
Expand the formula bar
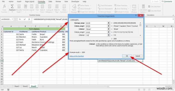173,19
